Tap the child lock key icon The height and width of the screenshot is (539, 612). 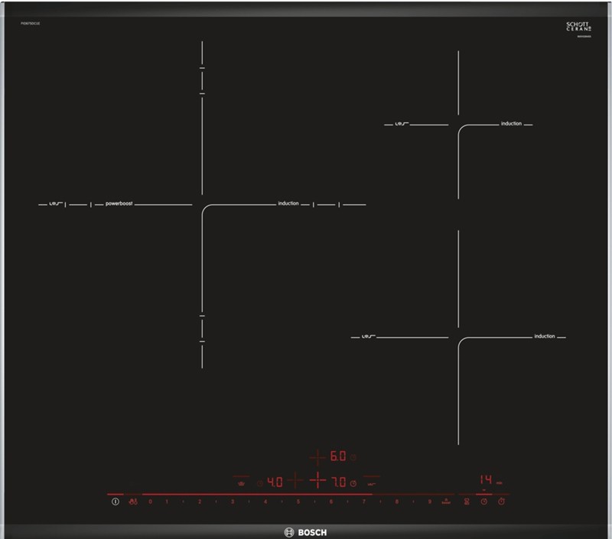(133, 502)
